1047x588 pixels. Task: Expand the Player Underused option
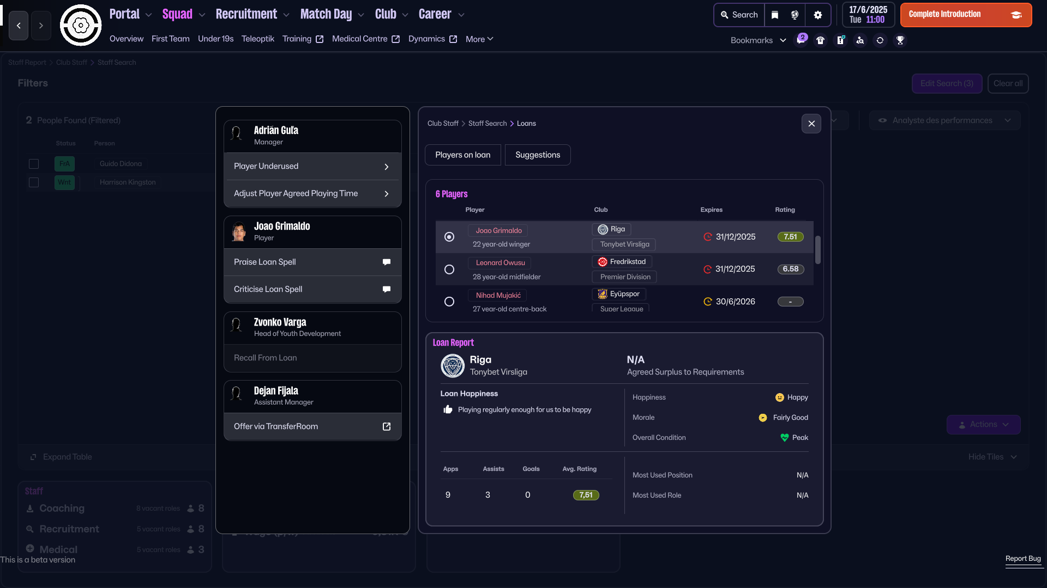tap(312, 166)
